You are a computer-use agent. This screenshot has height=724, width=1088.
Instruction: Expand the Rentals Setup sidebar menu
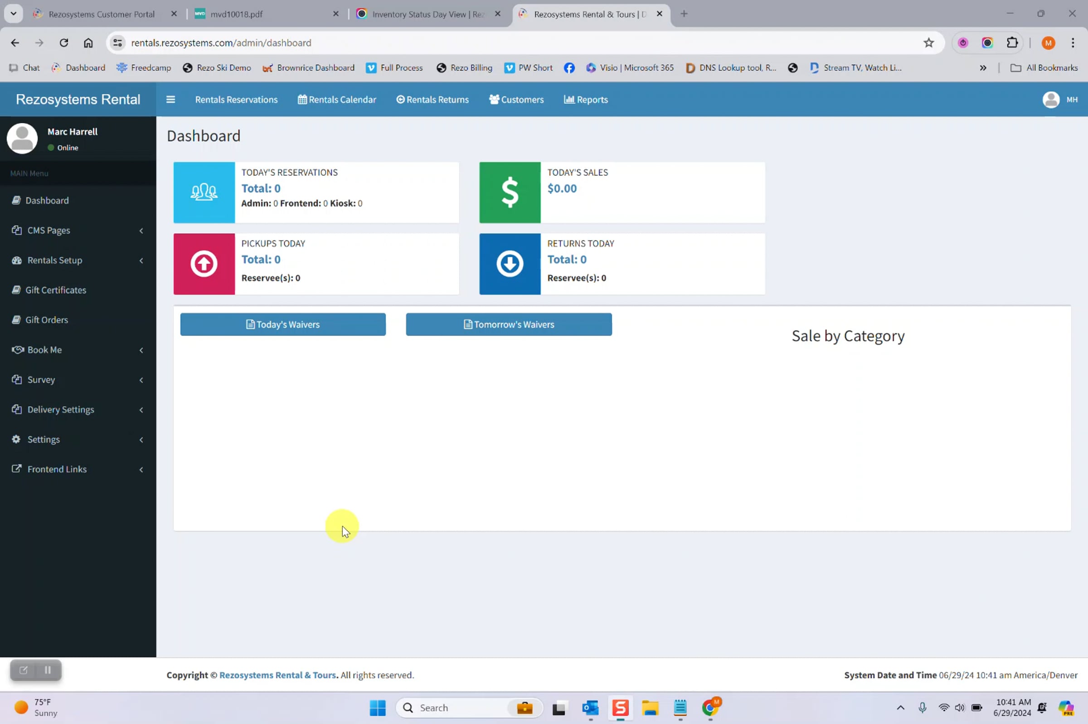coord(78,260)
